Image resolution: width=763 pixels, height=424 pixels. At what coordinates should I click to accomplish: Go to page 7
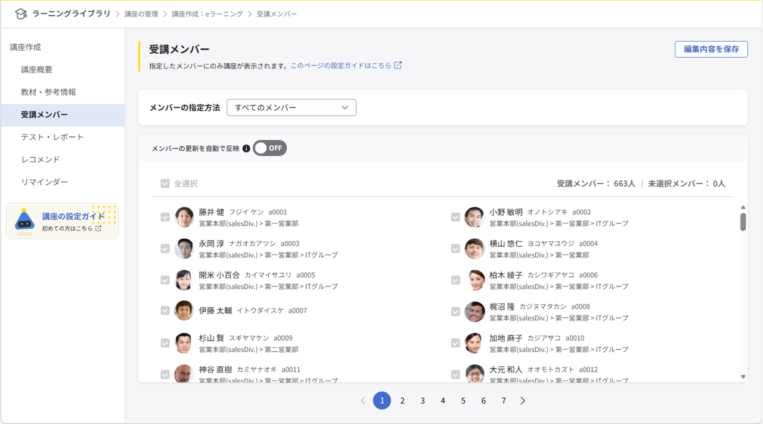pyautogui.click(x=504, y=401)
